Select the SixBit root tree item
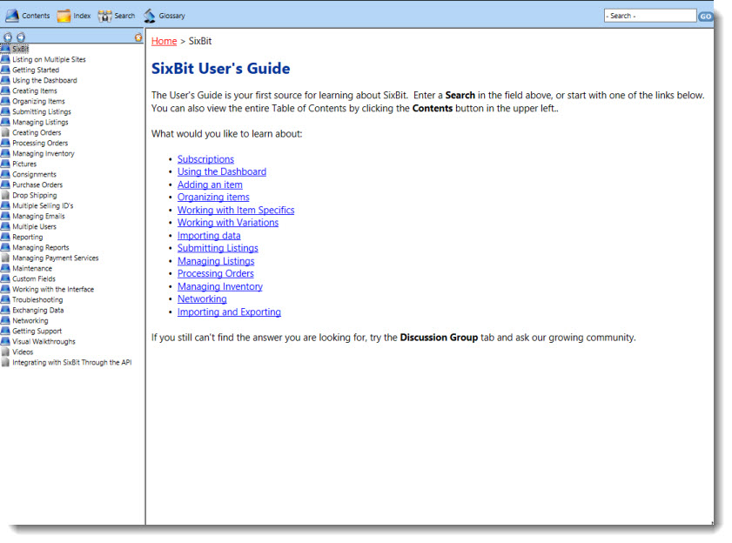This screenshot has height=543, width=732. click(21, 49)
